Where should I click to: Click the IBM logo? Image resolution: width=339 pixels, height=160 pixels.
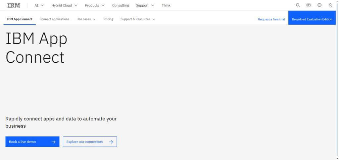tap(14, 5)
